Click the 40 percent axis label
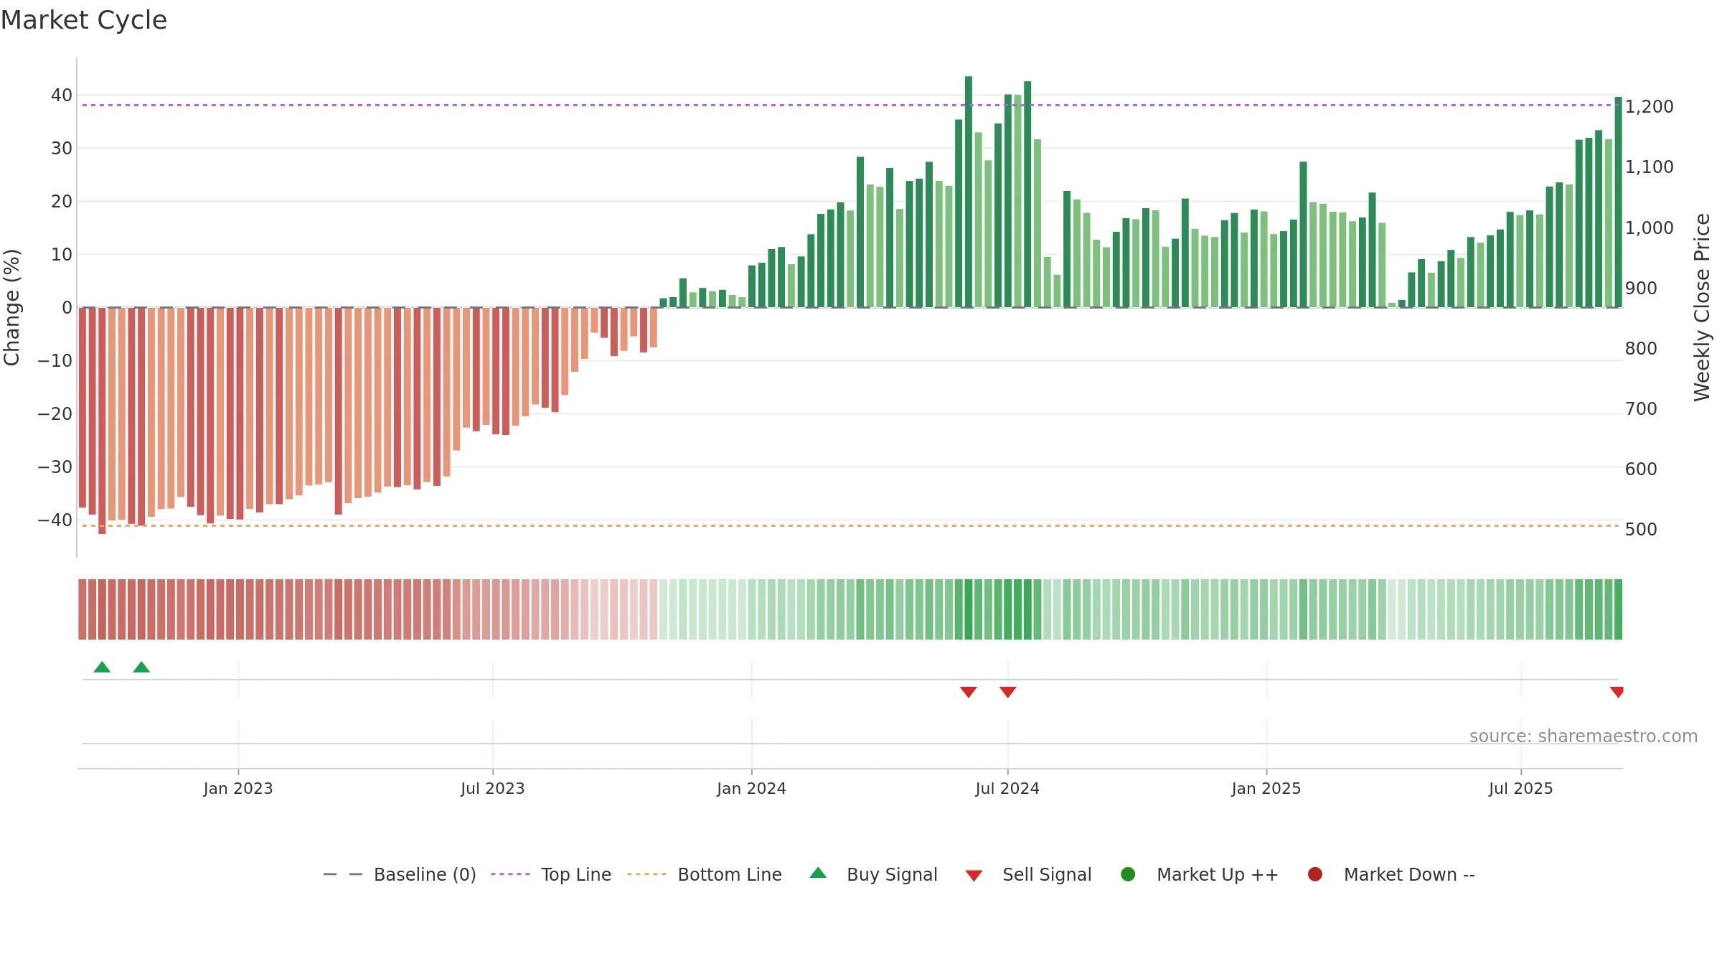 [x=62, y=95]
